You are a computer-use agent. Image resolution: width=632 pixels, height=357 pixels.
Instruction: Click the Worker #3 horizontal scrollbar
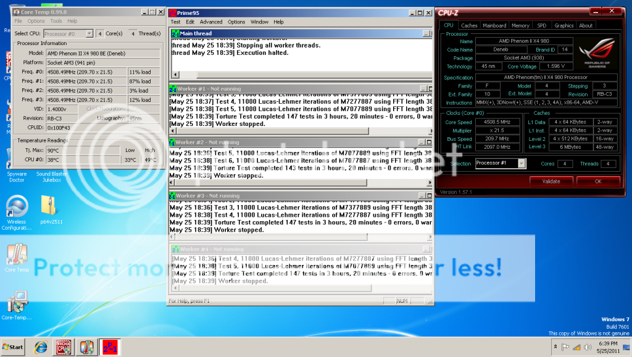(301, 237)
